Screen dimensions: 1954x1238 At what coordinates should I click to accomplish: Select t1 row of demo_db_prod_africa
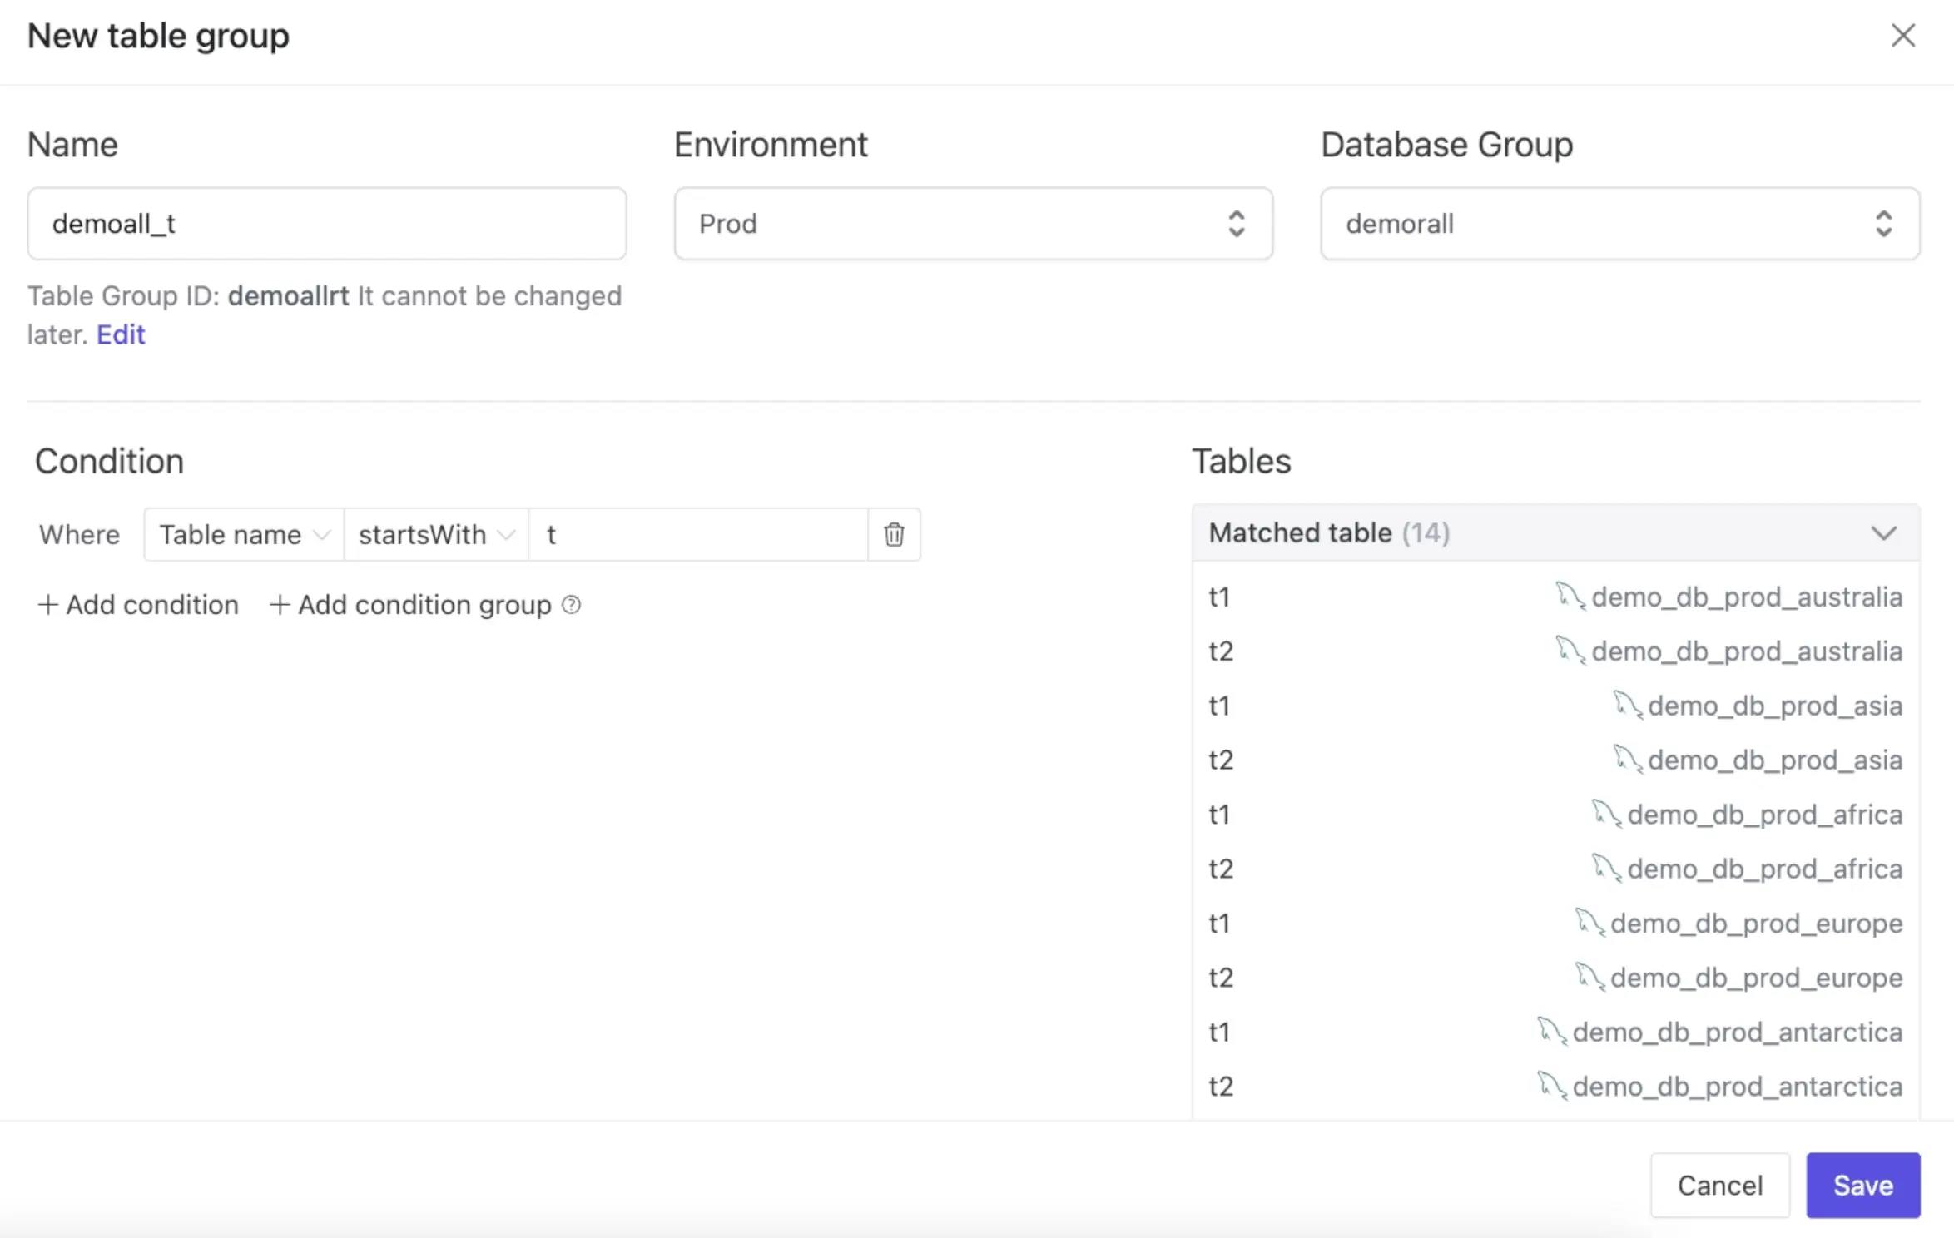pyautogui.click(x=1555, y=814)
